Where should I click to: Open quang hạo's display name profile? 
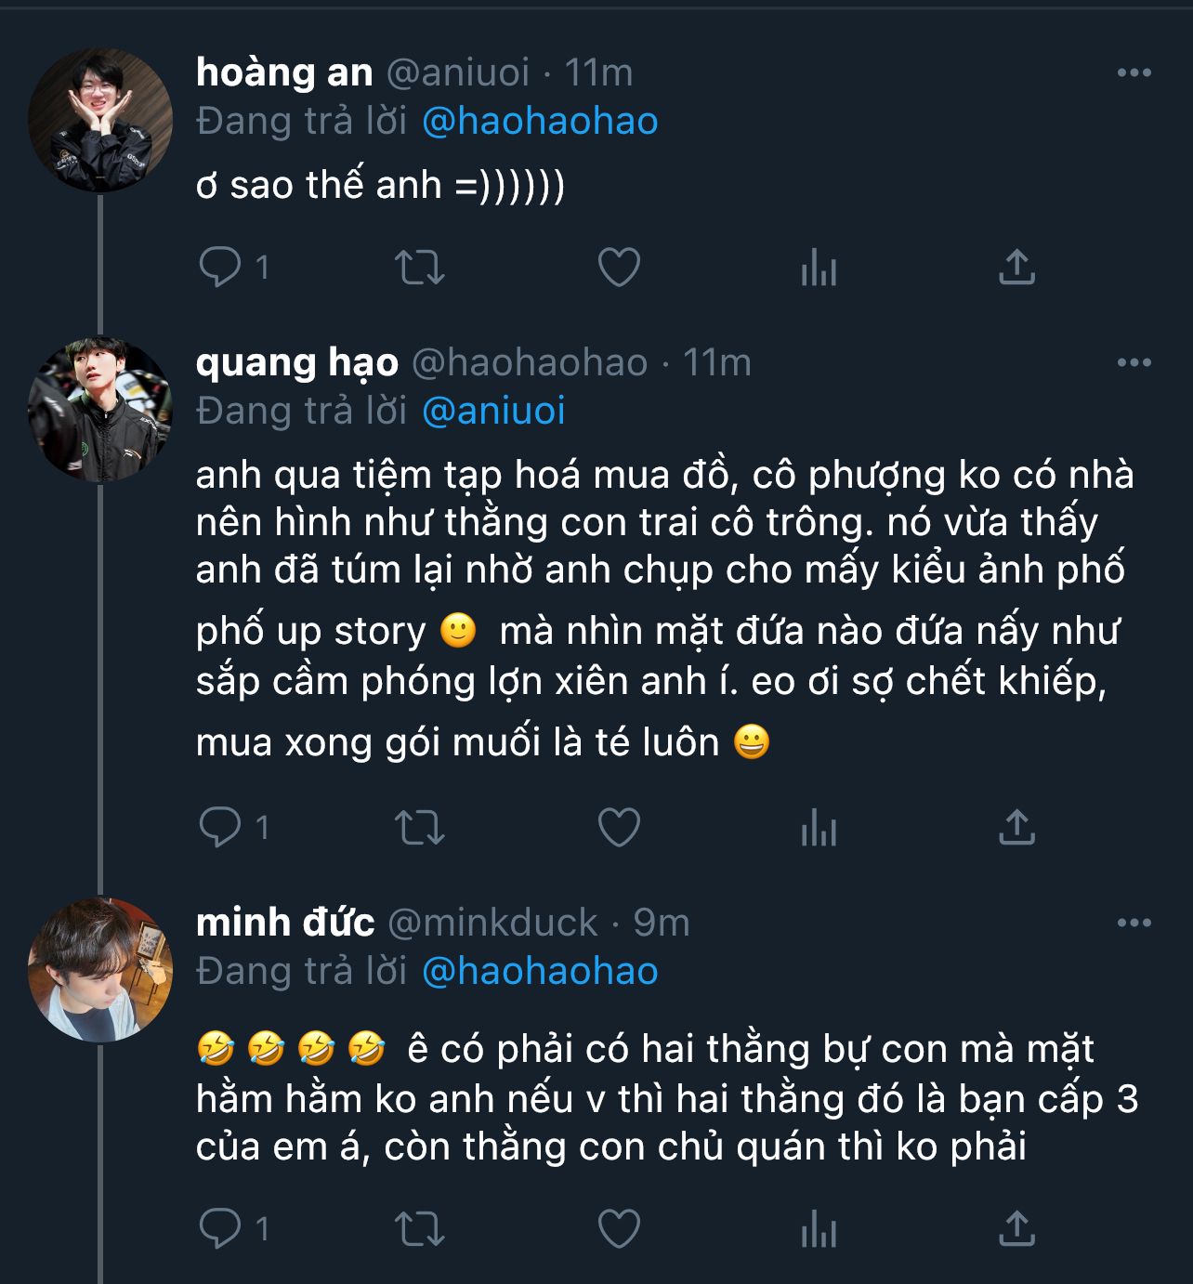click(x=296, y=362)
